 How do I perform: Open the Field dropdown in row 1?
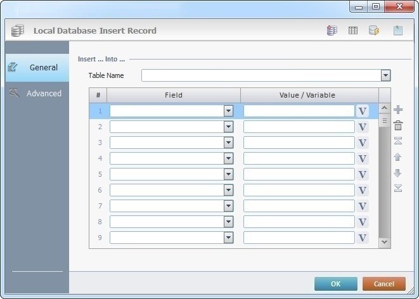pyautogui.click(x=228, y=111)
